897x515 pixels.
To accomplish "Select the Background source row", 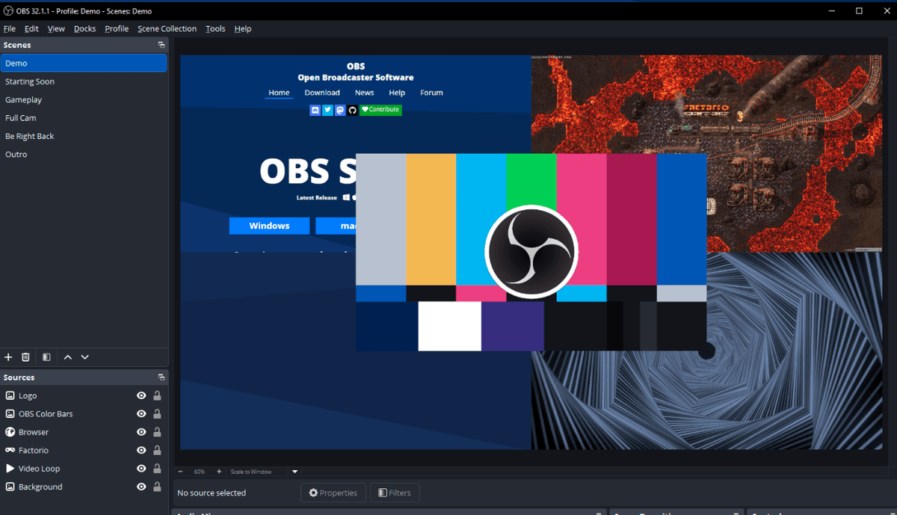I will click(x=84, y=487).
